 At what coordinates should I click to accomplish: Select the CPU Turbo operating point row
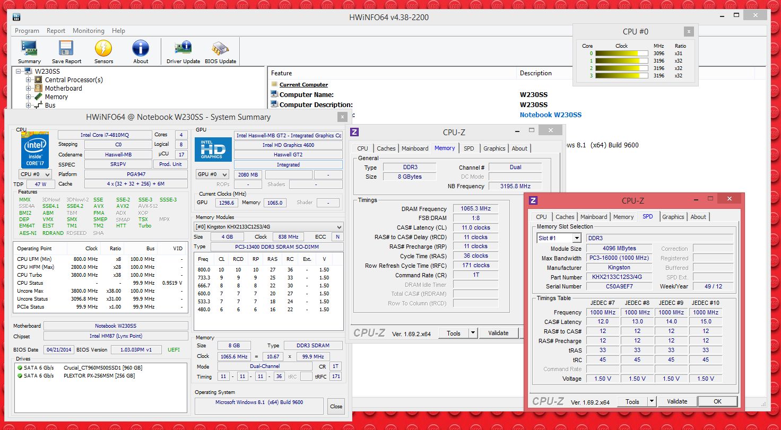(100, 275)
